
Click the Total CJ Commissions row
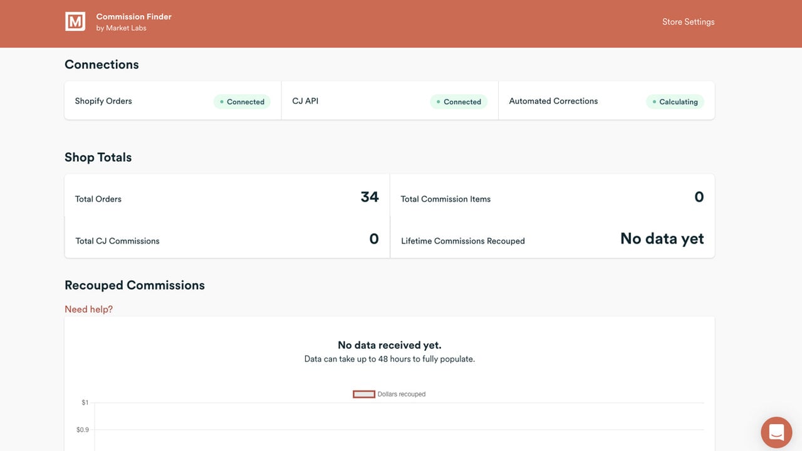[227, 237]
